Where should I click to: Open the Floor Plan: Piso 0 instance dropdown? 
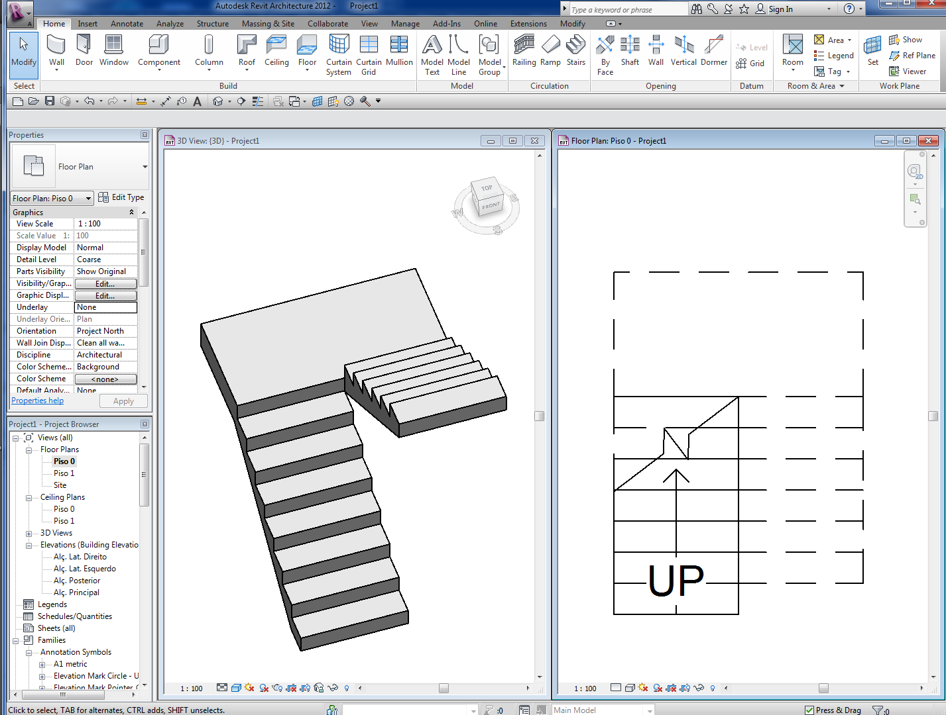(x=88, y=199)
